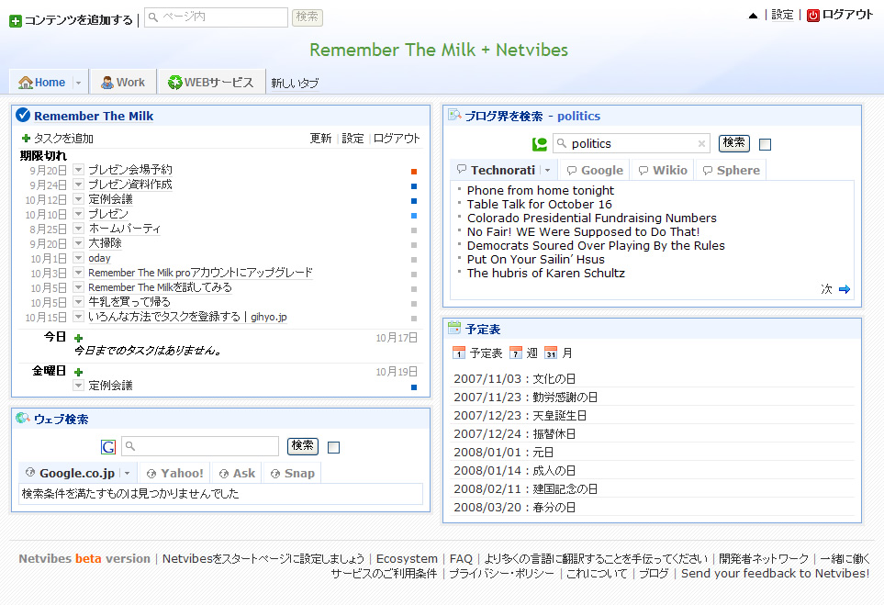
Task: Click 'Send your feedback to Netvibes!' link
Action: coord(775,574)
